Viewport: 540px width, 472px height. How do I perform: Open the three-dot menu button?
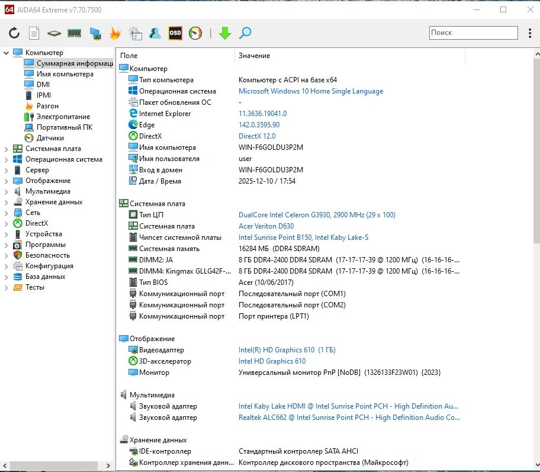pyautogui.click(x=530, y=33)
